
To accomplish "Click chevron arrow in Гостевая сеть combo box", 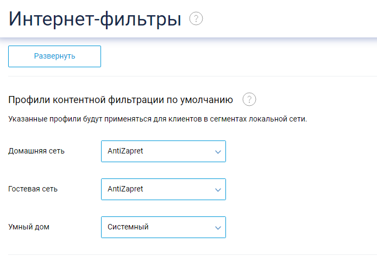I will pyautogui.click(x=218, y=190).
